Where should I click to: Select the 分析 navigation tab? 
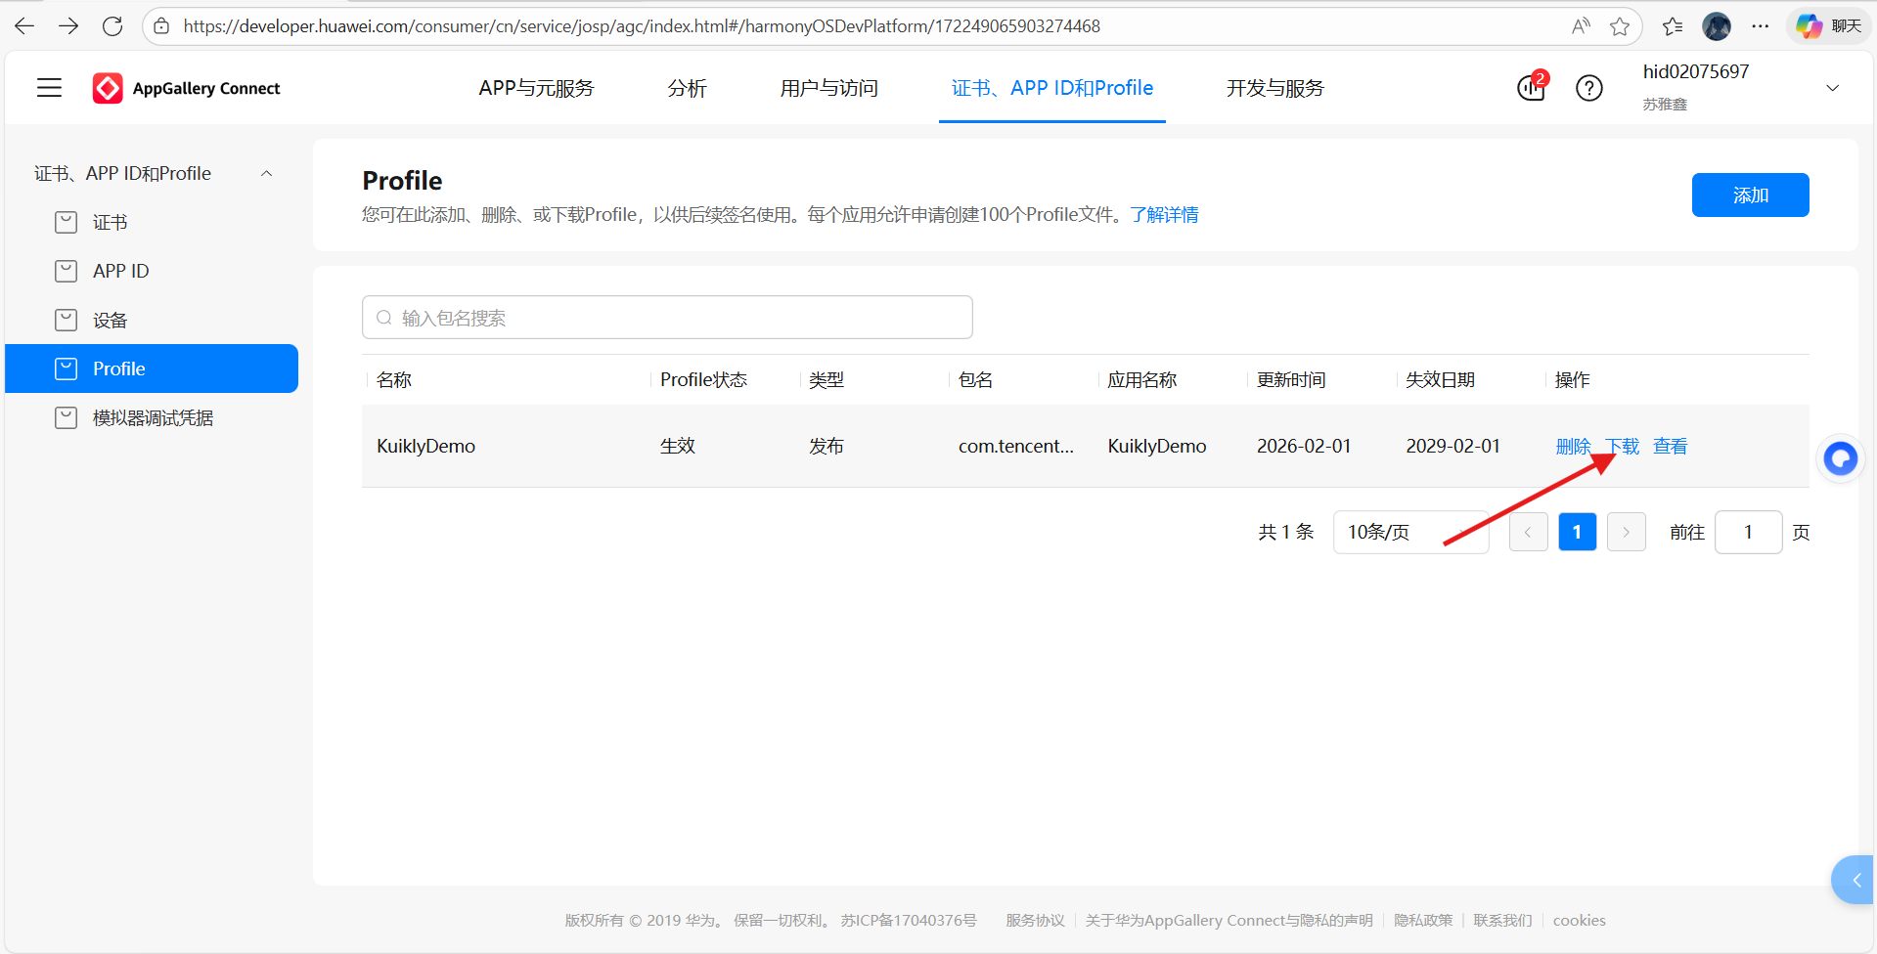pos(687,88)
